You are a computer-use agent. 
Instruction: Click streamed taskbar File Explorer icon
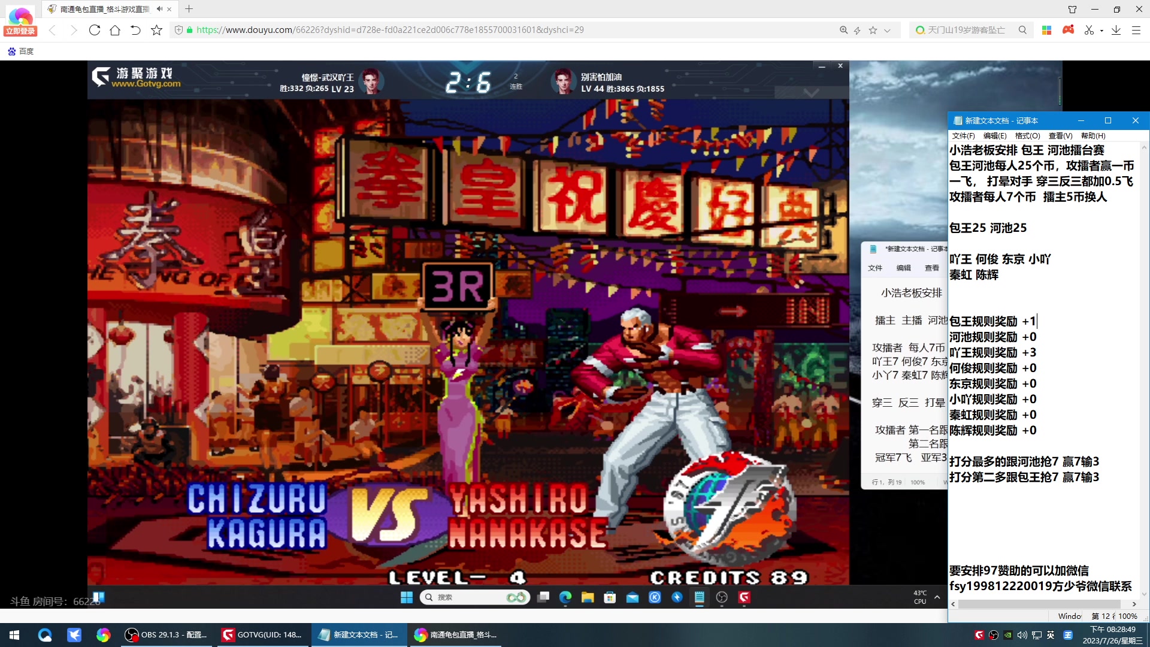588,597
